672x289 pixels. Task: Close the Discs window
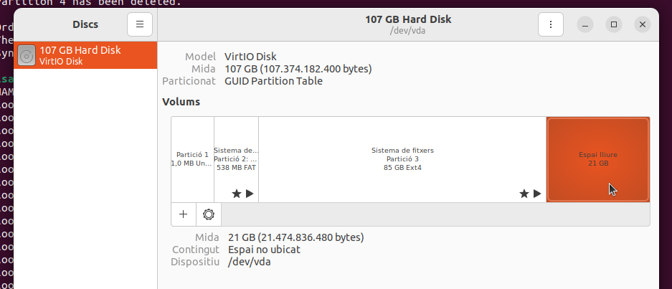click(x=642, y=24)
